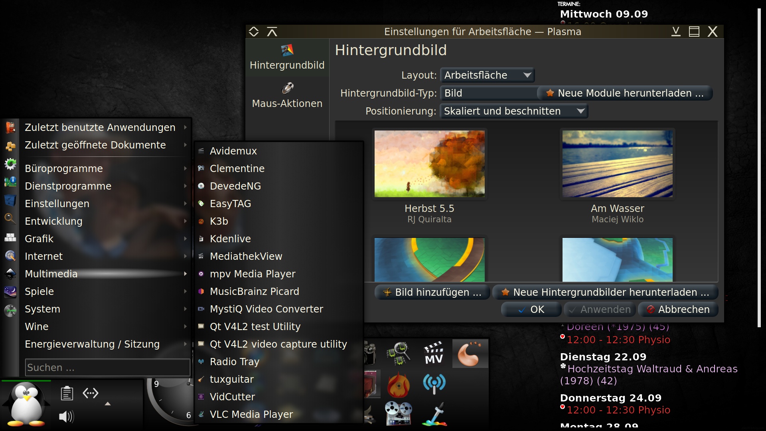
Task: Launch K3b disc burner
Action: pyautogui.click(x=279, y=221)
